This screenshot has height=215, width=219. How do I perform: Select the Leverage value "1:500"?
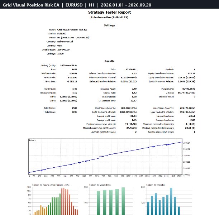(60, 54)
